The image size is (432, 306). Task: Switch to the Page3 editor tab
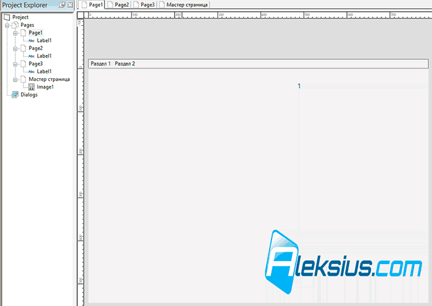(x=144, y=5)
